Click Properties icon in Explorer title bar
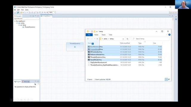Viewport: 191px width, 107px height. point(92,32)
